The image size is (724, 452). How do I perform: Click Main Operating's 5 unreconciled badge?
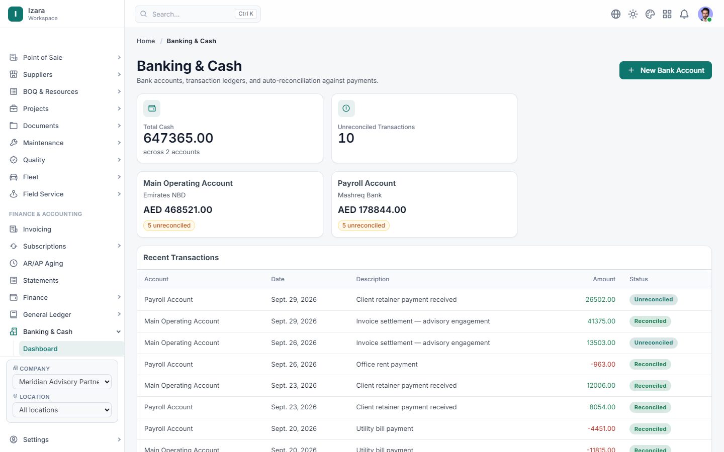[x=169, y=225]
